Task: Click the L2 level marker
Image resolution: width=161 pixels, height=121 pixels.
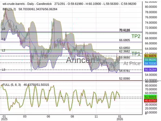Action: click(x=3, y=50)
